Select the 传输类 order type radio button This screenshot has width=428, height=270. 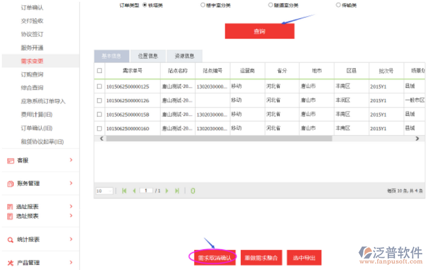pos(338,5)
